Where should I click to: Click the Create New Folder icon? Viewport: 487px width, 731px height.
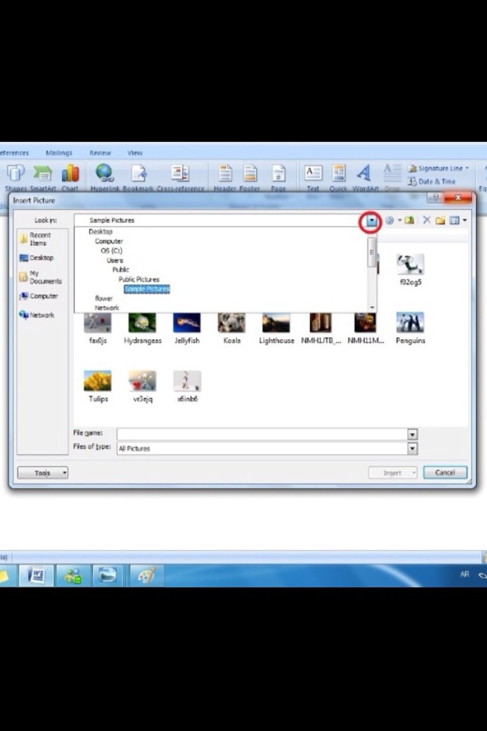point(440,220)
